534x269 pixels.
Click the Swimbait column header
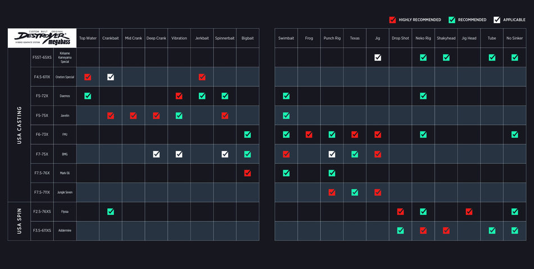(286, 38)
